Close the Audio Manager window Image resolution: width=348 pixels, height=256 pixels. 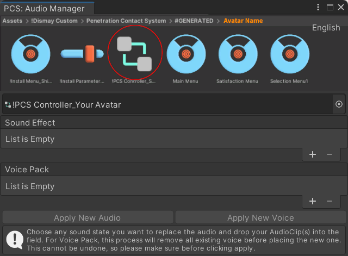[341, 7]
